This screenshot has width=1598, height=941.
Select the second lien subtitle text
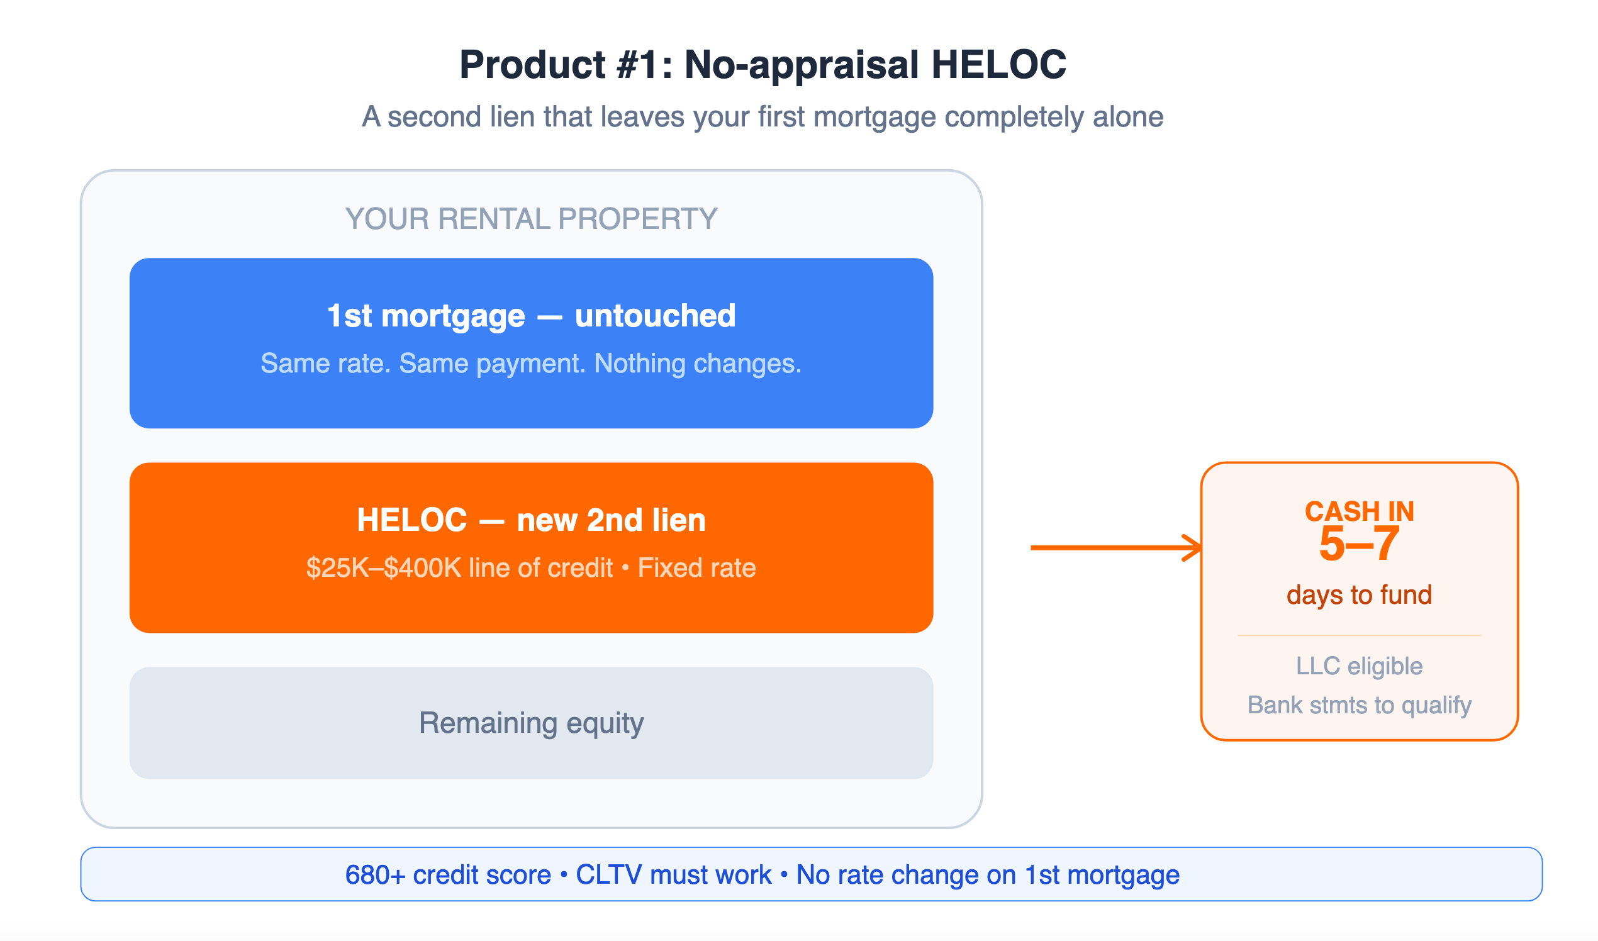763,116
